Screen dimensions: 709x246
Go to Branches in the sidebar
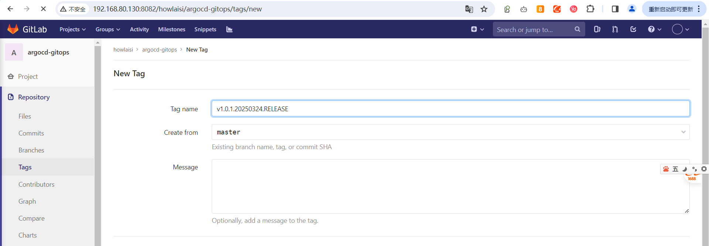(31, 150)
